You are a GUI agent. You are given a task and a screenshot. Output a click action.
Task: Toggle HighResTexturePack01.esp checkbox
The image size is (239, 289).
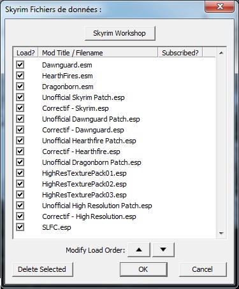(x=20, y=173)
